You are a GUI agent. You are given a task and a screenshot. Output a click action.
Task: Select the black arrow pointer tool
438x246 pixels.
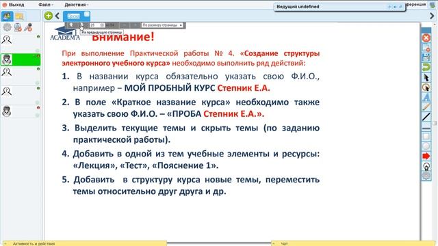click(426, 77)
